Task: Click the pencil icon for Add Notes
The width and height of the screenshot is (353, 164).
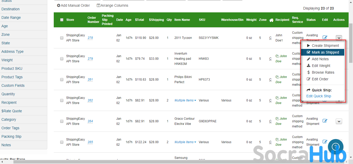Action: 308,59
